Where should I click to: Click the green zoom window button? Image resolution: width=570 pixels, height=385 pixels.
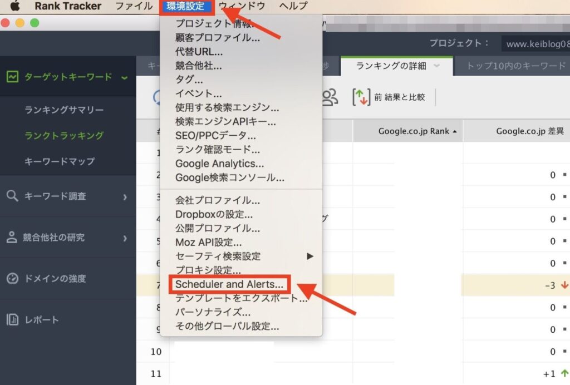pos(35,23)
